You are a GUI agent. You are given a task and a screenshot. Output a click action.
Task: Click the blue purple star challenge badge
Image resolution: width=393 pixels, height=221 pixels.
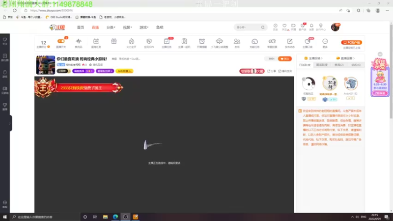coord(83,71)
